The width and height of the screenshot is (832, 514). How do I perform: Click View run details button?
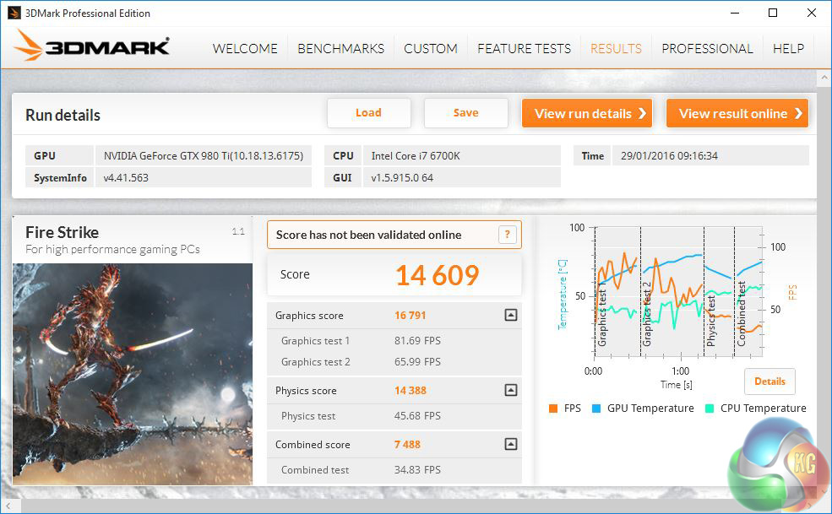pyautogui.click(x=586, y=113)
